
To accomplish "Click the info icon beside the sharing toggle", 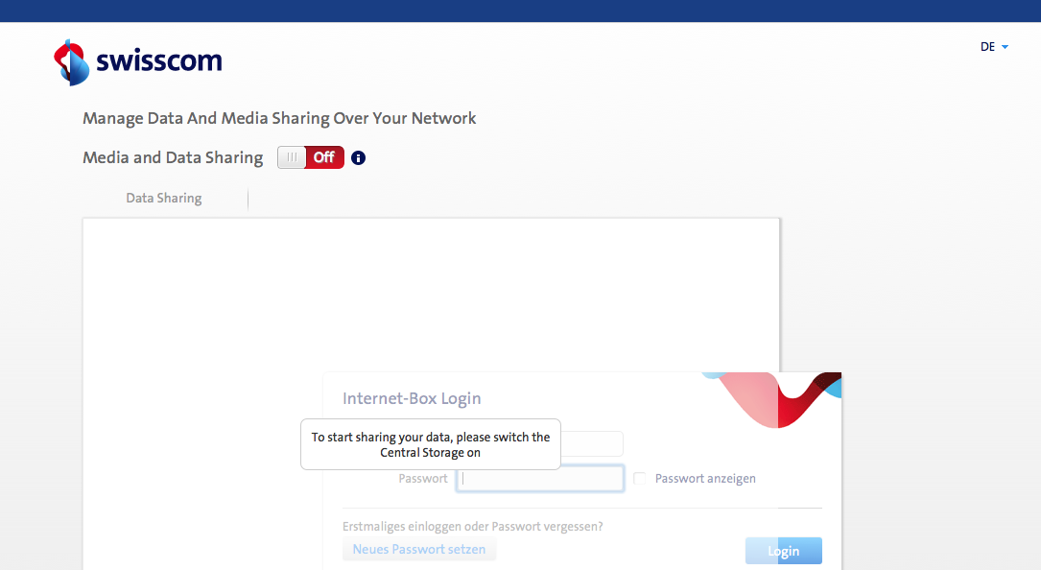I will click(x=359, y=157).
